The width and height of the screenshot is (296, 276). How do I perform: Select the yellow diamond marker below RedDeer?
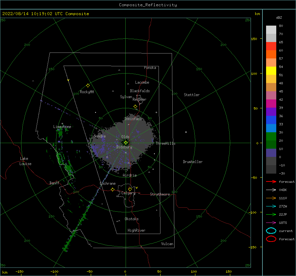135,107
